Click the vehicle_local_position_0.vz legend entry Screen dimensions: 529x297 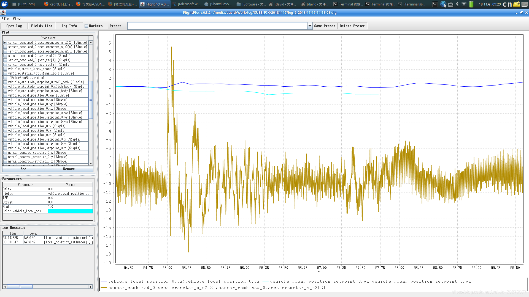180,282
